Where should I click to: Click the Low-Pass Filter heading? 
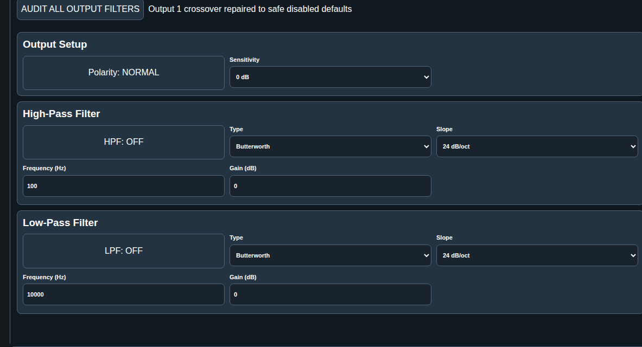pyautogui.click(x=60, y=223)
